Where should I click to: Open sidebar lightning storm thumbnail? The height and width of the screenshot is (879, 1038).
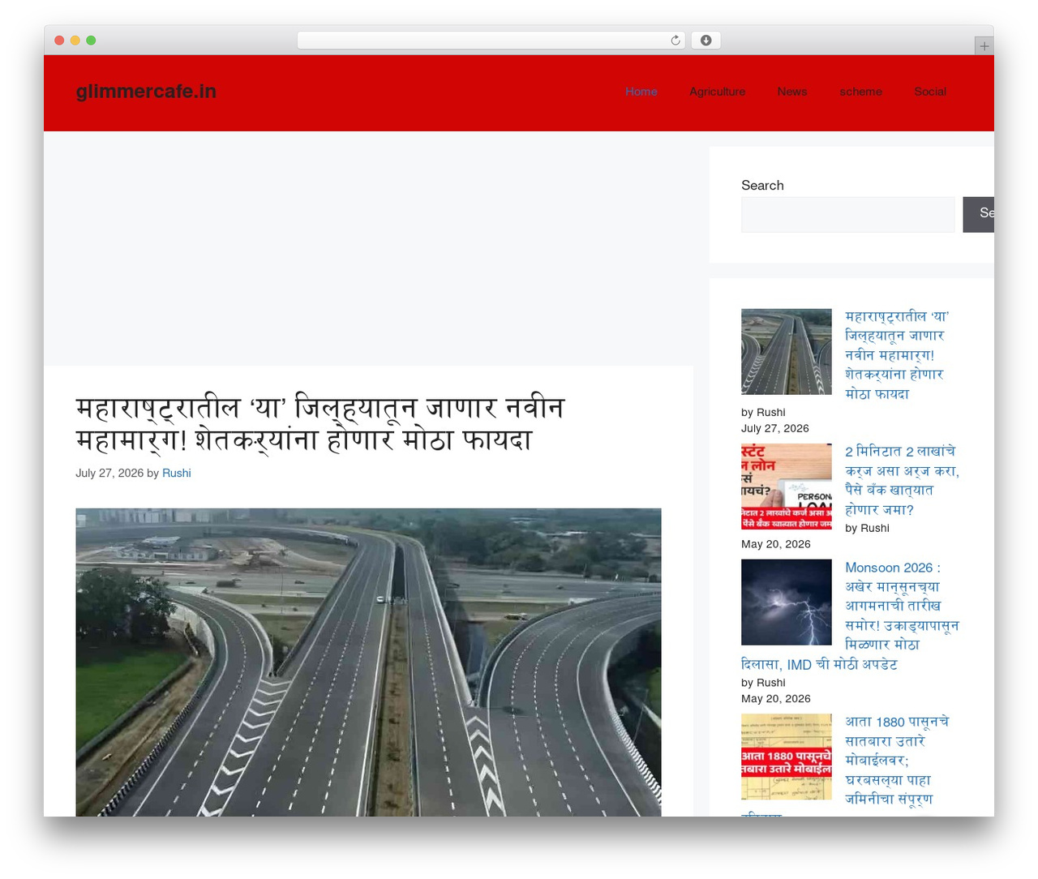(787, 602)
